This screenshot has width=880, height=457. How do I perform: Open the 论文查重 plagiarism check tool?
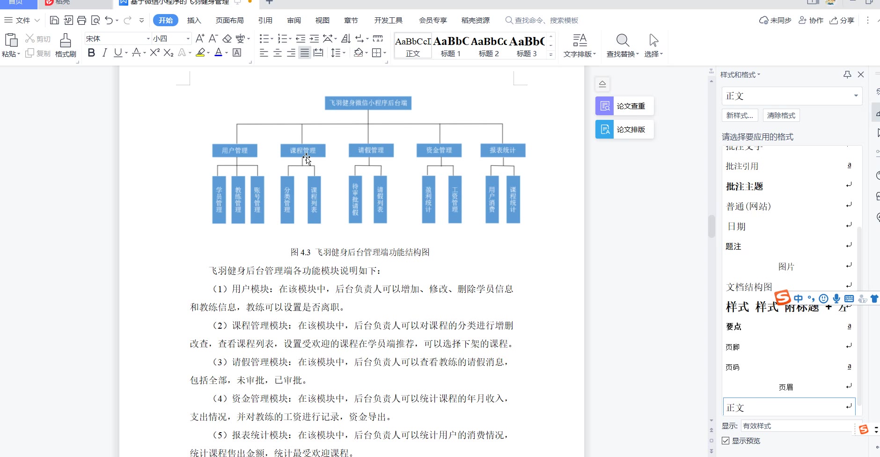tap(624, 106)
